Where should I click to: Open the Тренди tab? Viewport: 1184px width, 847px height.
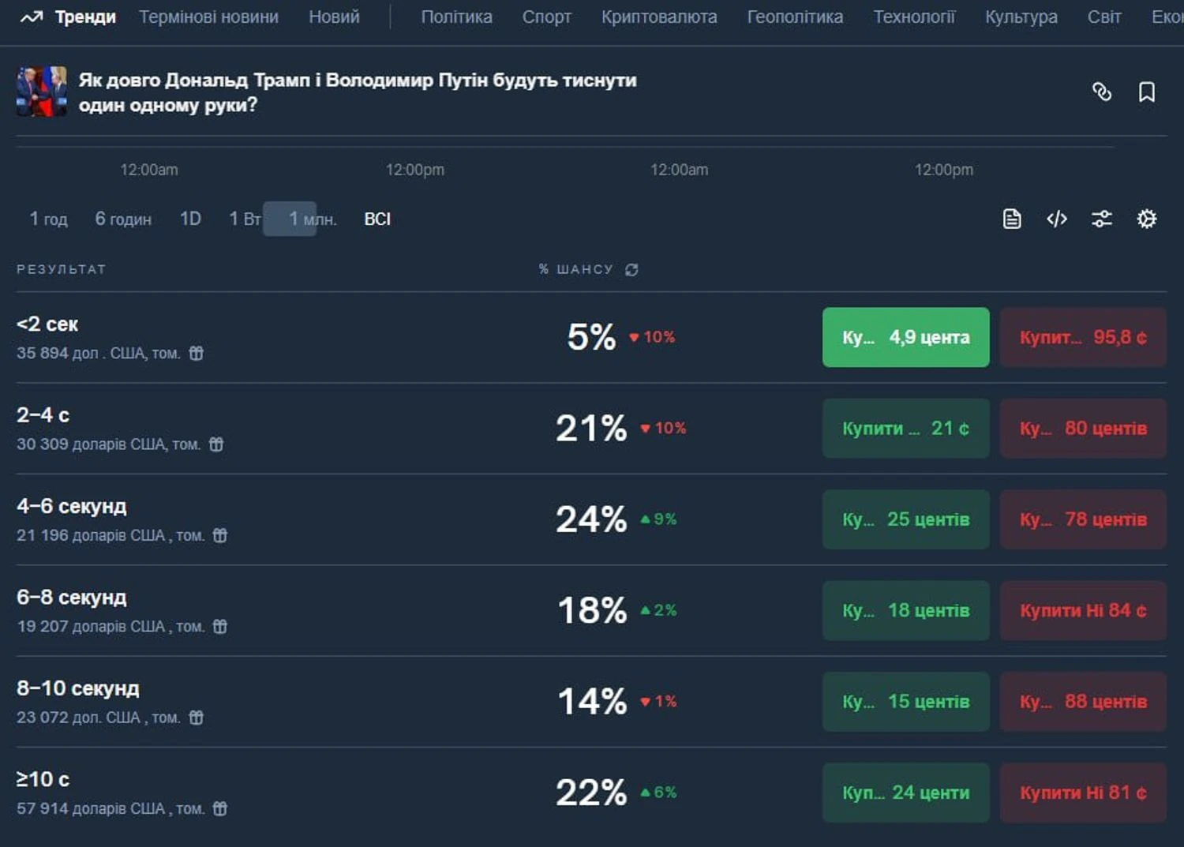pyautogui.click(x=69, y=17)
